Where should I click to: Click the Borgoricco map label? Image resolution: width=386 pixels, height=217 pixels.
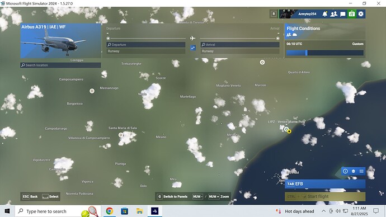click(x=74, y=103)
